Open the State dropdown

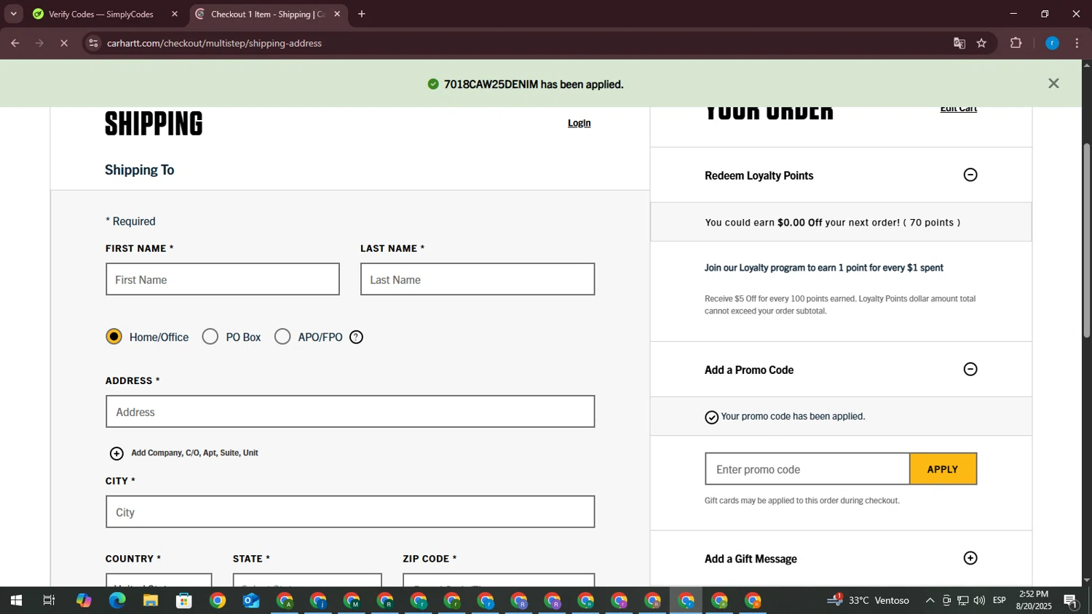[x=307, y=580]
